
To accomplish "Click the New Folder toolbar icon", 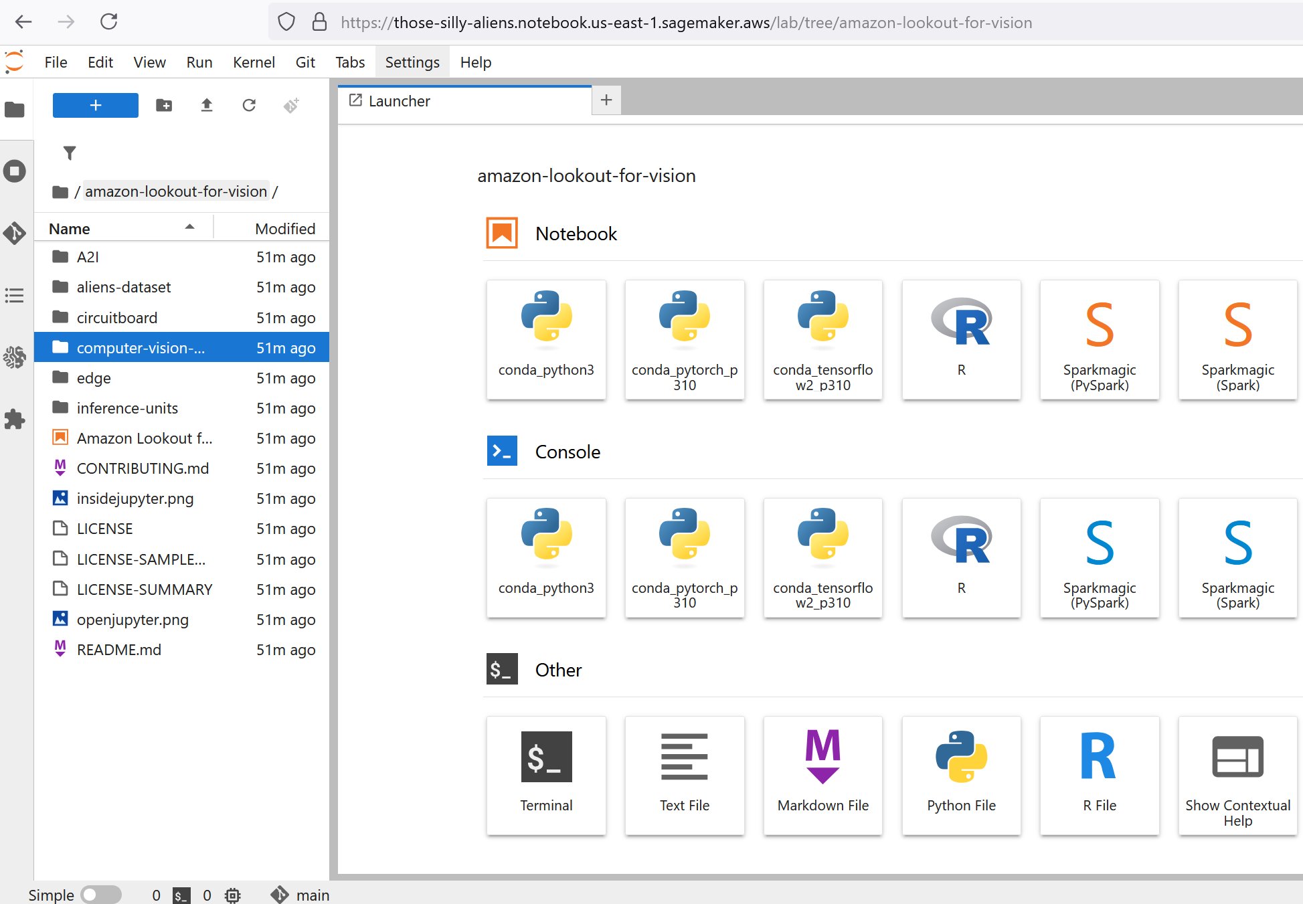I will click(x=164, y=106).
